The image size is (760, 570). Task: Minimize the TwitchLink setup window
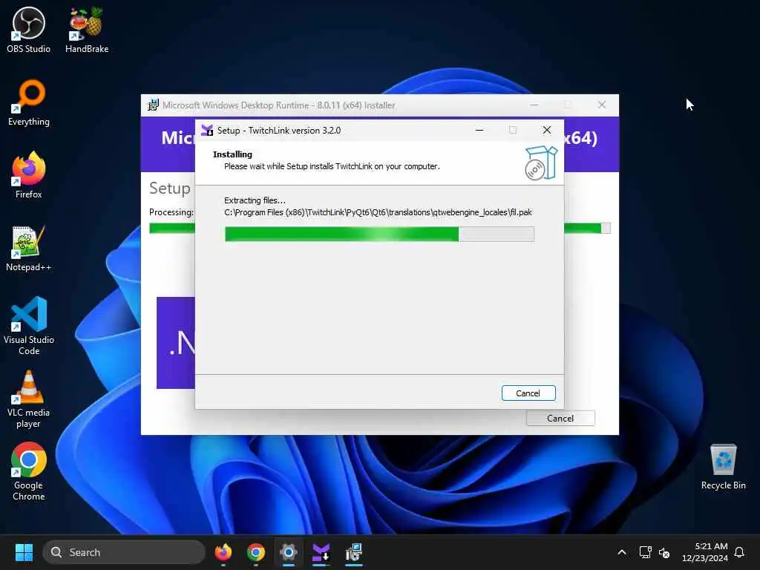(479, 130)
